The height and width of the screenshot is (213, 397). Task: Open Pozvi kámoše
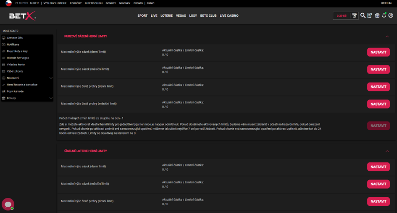pos(15,91)
